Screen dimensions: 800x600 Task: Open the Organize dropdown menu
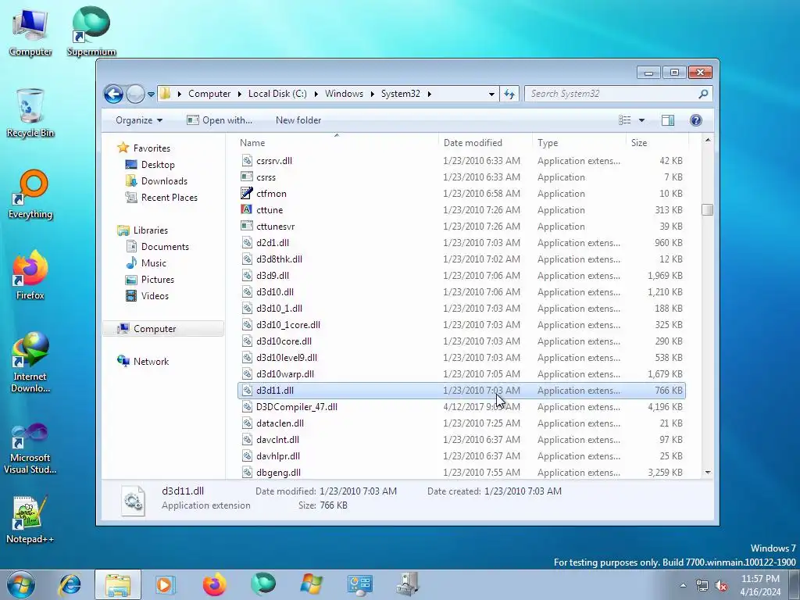[x=139, y=120]
